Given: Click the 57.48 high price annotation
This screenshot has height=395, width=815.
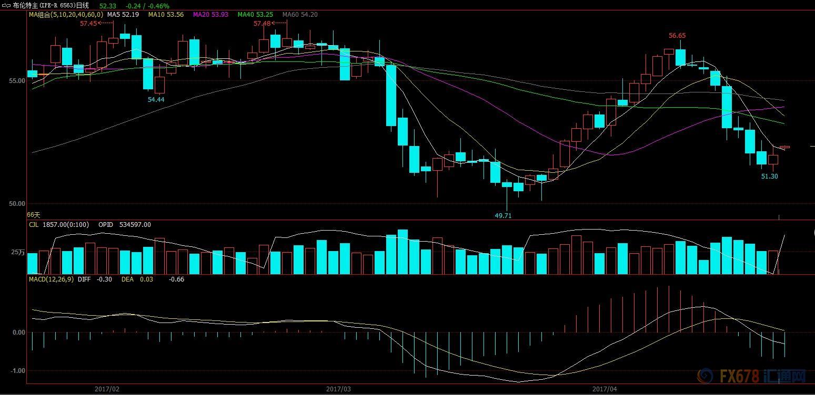Looking at the screenshot, I should [x=262, y=24].
